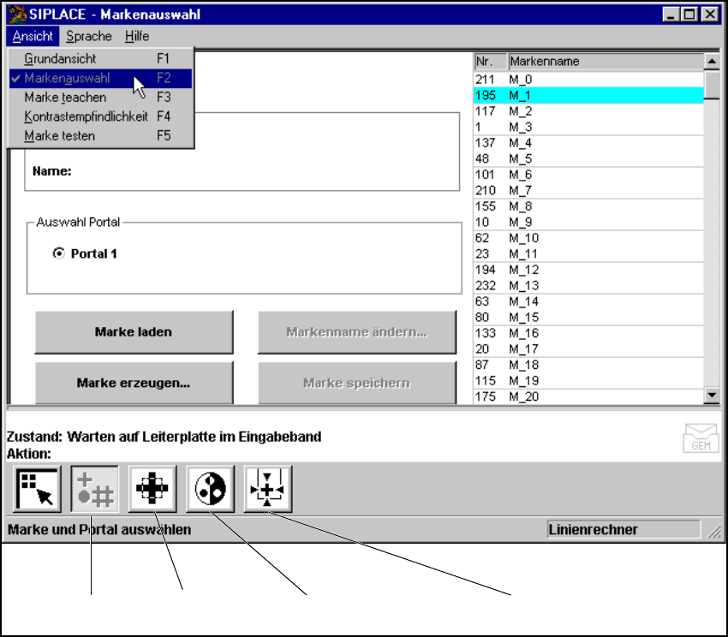Open the Sprache menu
Image resolution: width=728 pixels, height=637 pixels.
(89, 36)
